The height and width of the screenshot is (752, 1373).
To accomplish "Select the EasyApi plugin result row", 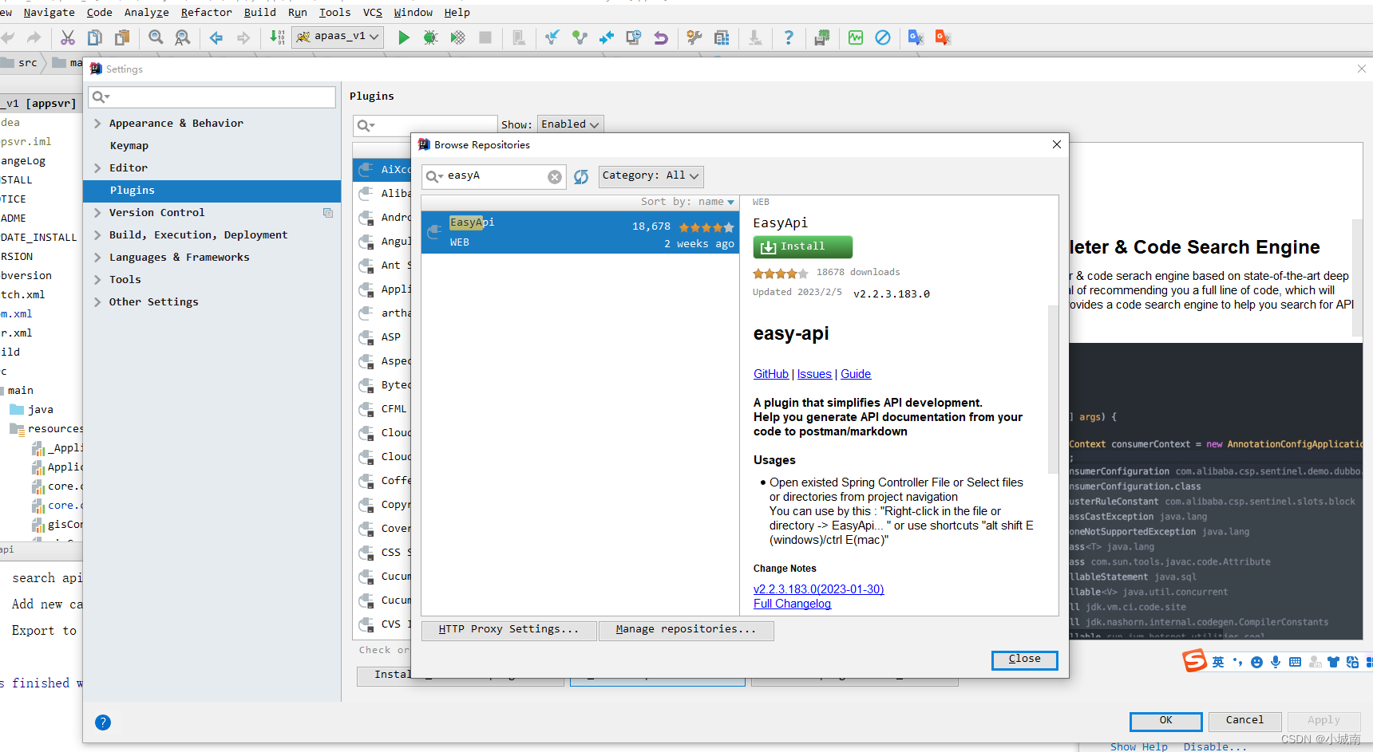I will [580, 232].
